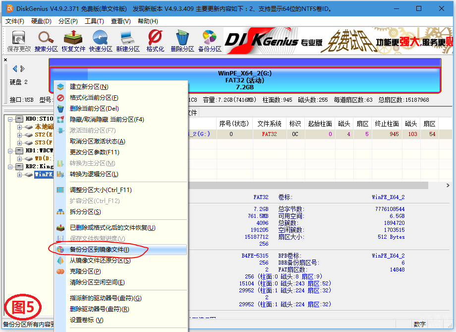Expand the ST3(F partition node
456x332 pixels.
(19, 143)
